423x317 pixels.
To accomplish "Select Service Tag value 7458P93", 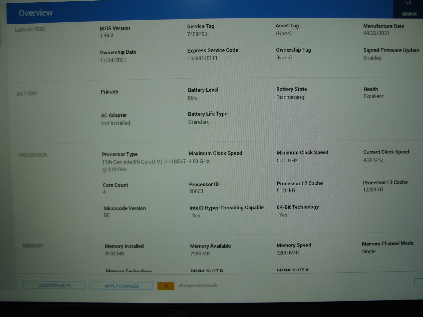I will click(x=197, y=34).
